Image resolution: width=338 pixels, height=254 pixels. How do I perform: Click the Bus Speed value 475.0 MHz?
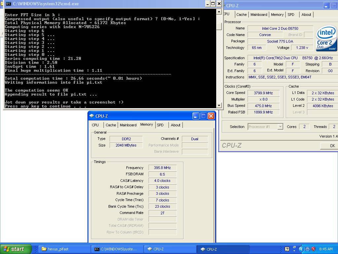pos(263,106)
